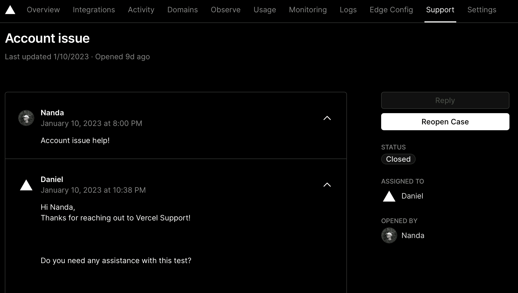The image size is (518, 293).
Task: Click the Closed status badge
Action: (398, 159)
